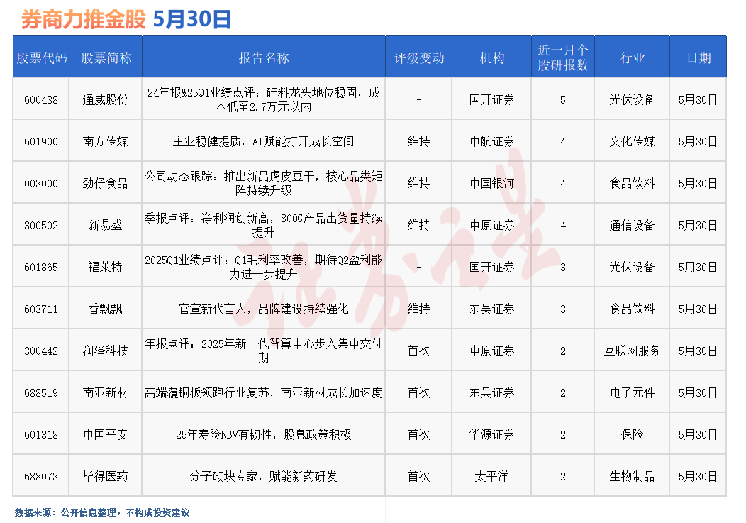Click industry cell 电子元件
The width and height of the screenshot is (746, 523).
click(633, 393)
